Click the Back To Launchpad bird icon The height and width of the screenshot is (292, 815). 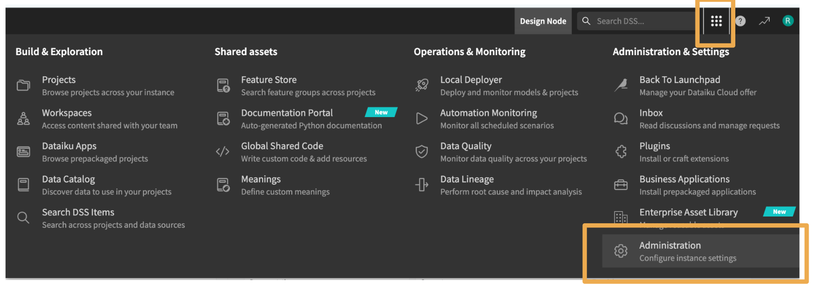click(x=621, y=85)
